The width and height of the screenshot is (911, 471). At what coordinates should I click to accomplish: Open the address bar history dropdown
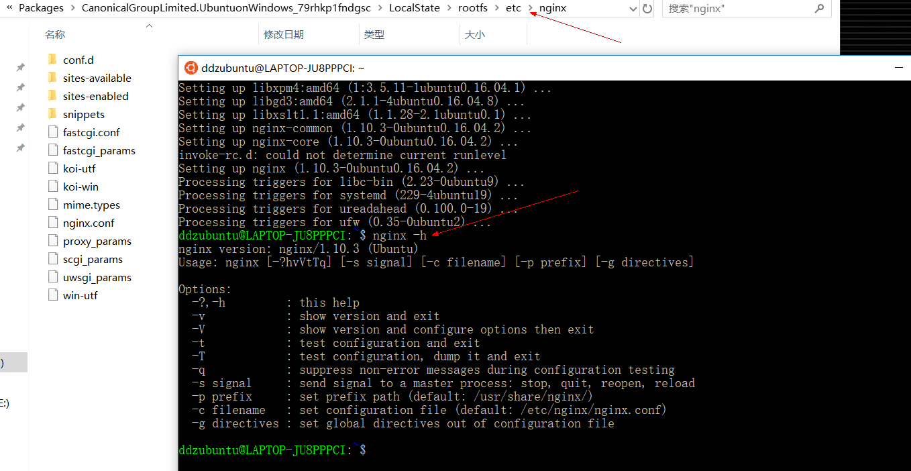tap(633, 9)
